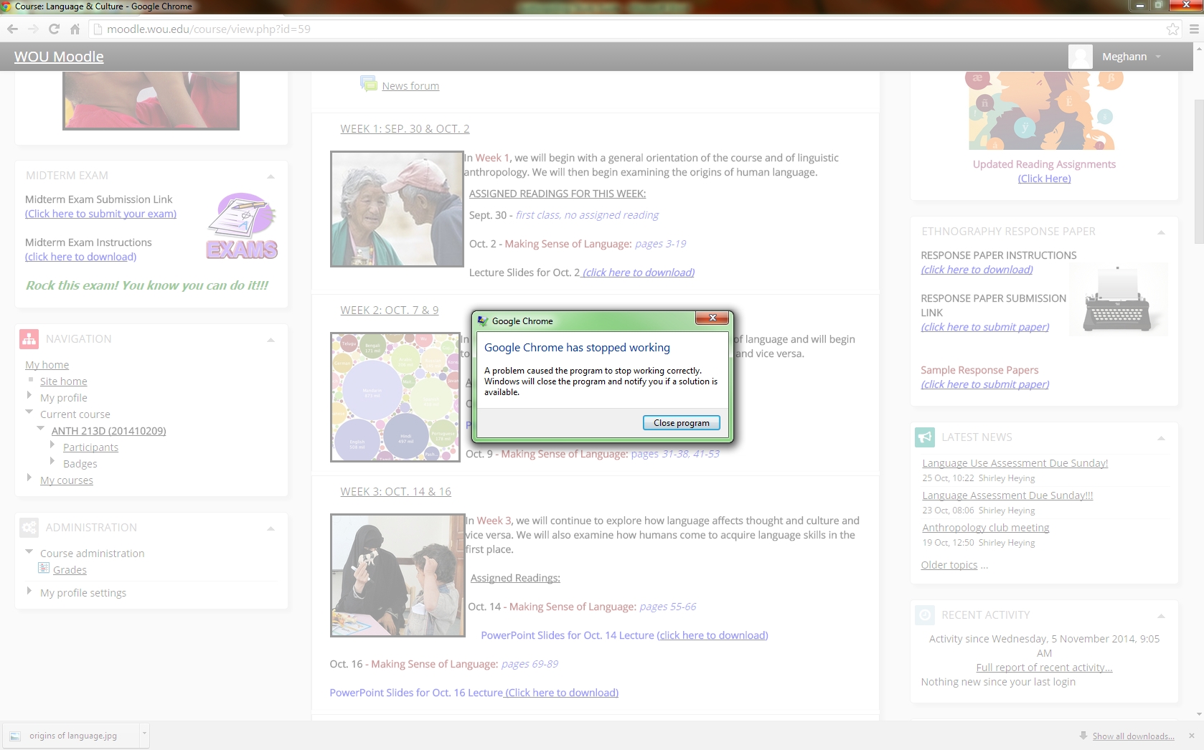Image resolution: width=1204 pixels, height=750 pixels.
Task: Download PowerPoint Slides for Oct. 14 Lecture
Action: (x=712, y=635)
